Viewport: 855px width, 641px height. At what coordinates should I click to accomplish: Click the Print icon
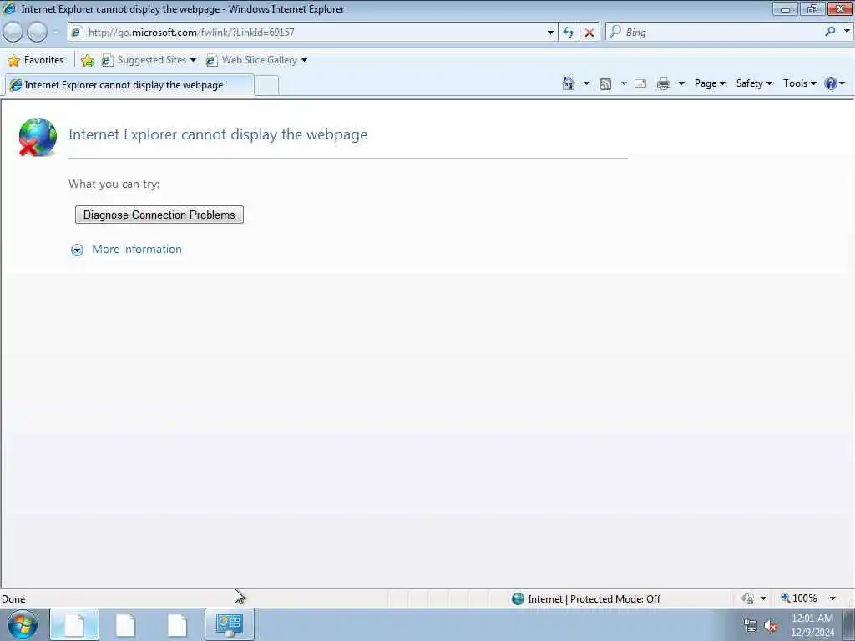tap(664, 83)
